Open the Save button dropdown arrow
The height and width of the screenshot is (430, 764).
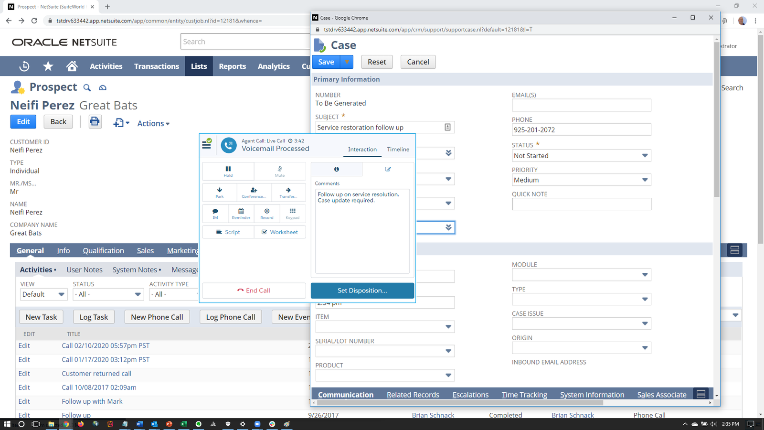tap(347, 62)
